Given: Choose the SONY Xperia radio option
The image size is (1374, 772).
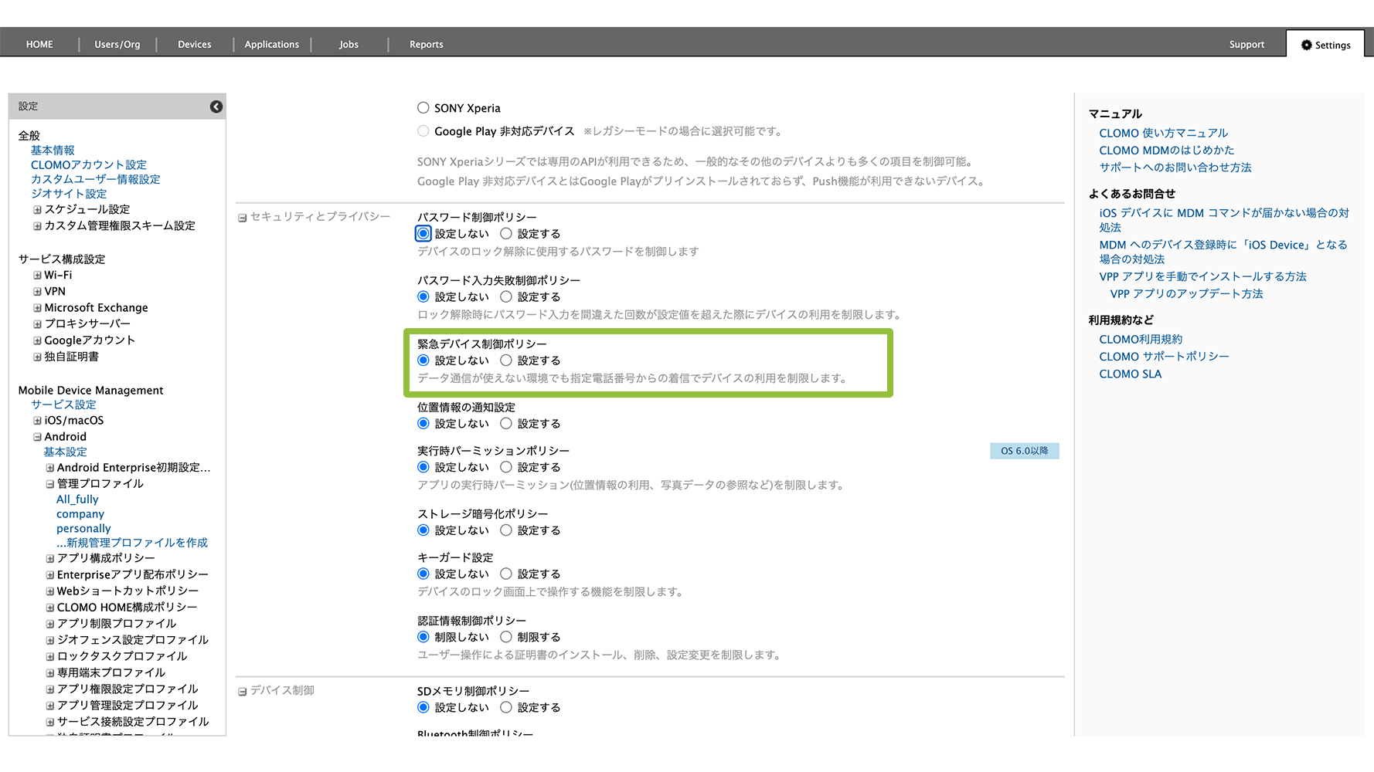Looking at the screenshot, I should tap(423, 108).
